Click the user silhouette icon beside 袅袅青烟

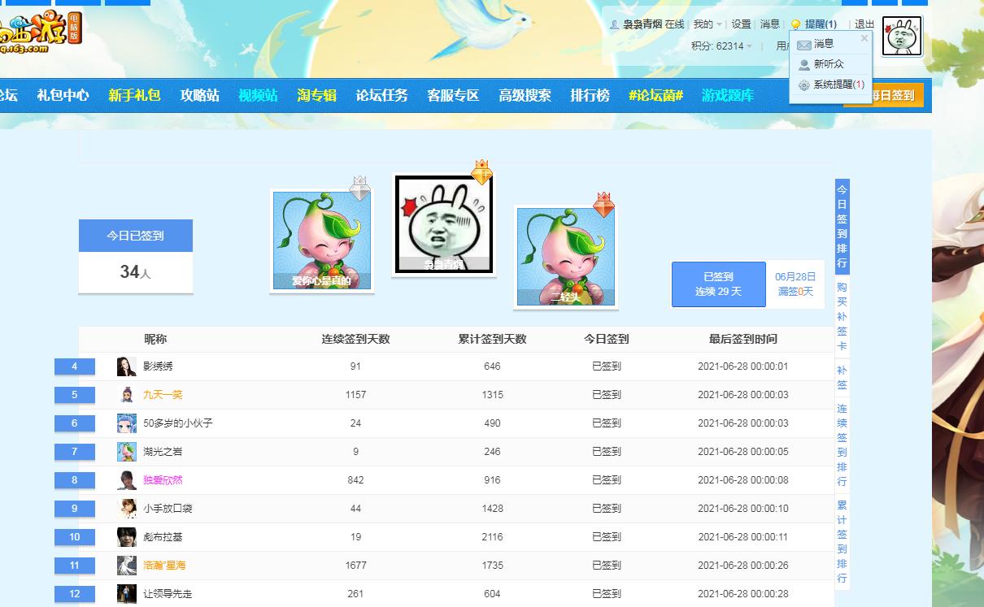click(x=615, y=25)
